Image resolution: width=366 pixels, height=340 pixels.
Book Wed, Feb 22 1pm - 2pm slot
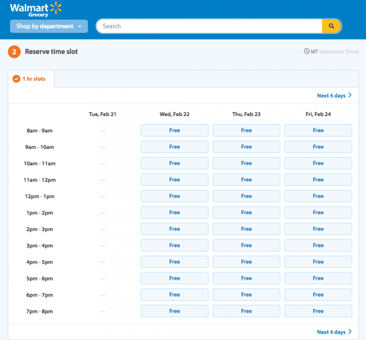coord(175,212)
